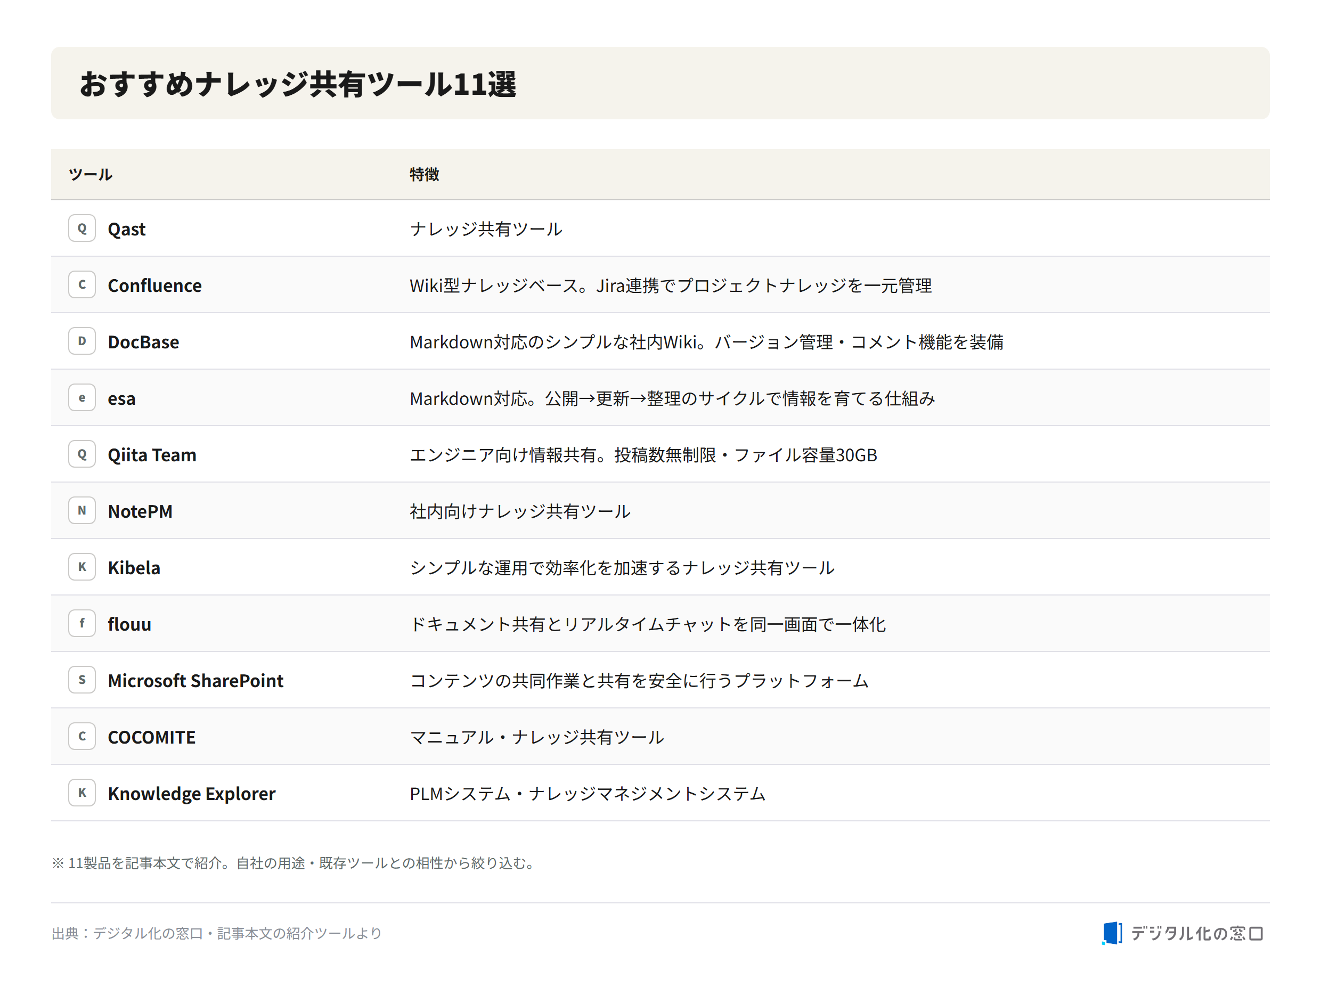The height and width of the screenshot is (995, 1321).
Task: Select the flouu tool name
Action: (x=129, y=624)
